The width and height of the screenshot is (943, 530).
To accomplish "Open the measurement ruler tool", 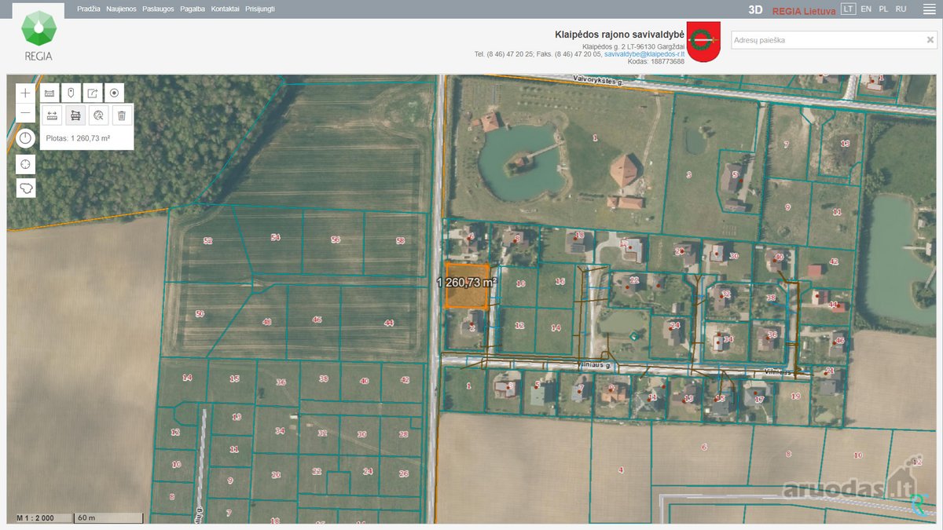I will pyautogui.click(x=50, y=93).
